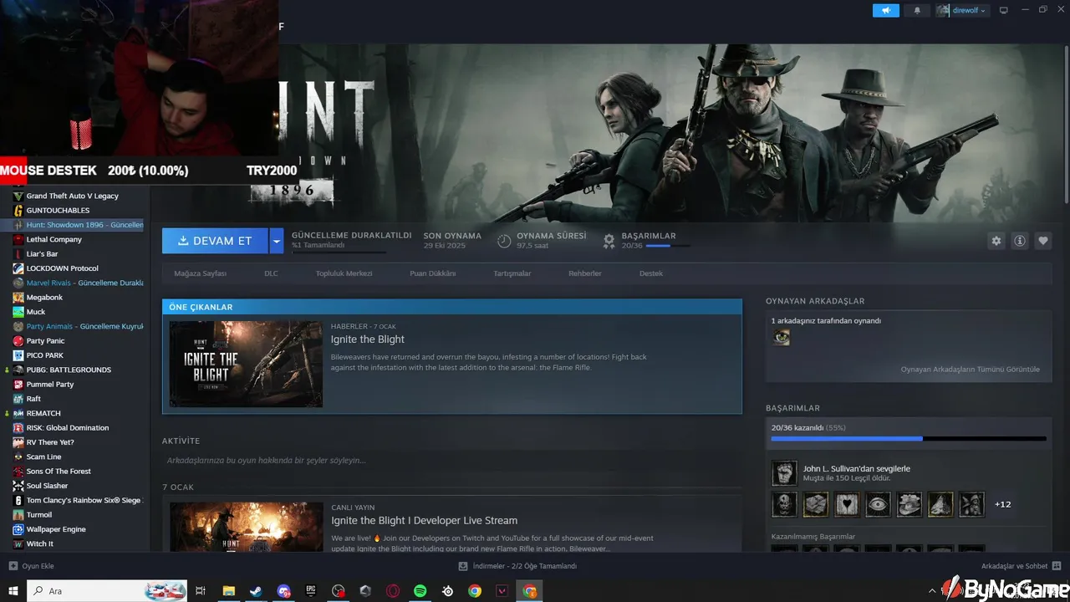Open Epic Games Launcher from taskbar

pyautogui.click(x=311, y=591)
